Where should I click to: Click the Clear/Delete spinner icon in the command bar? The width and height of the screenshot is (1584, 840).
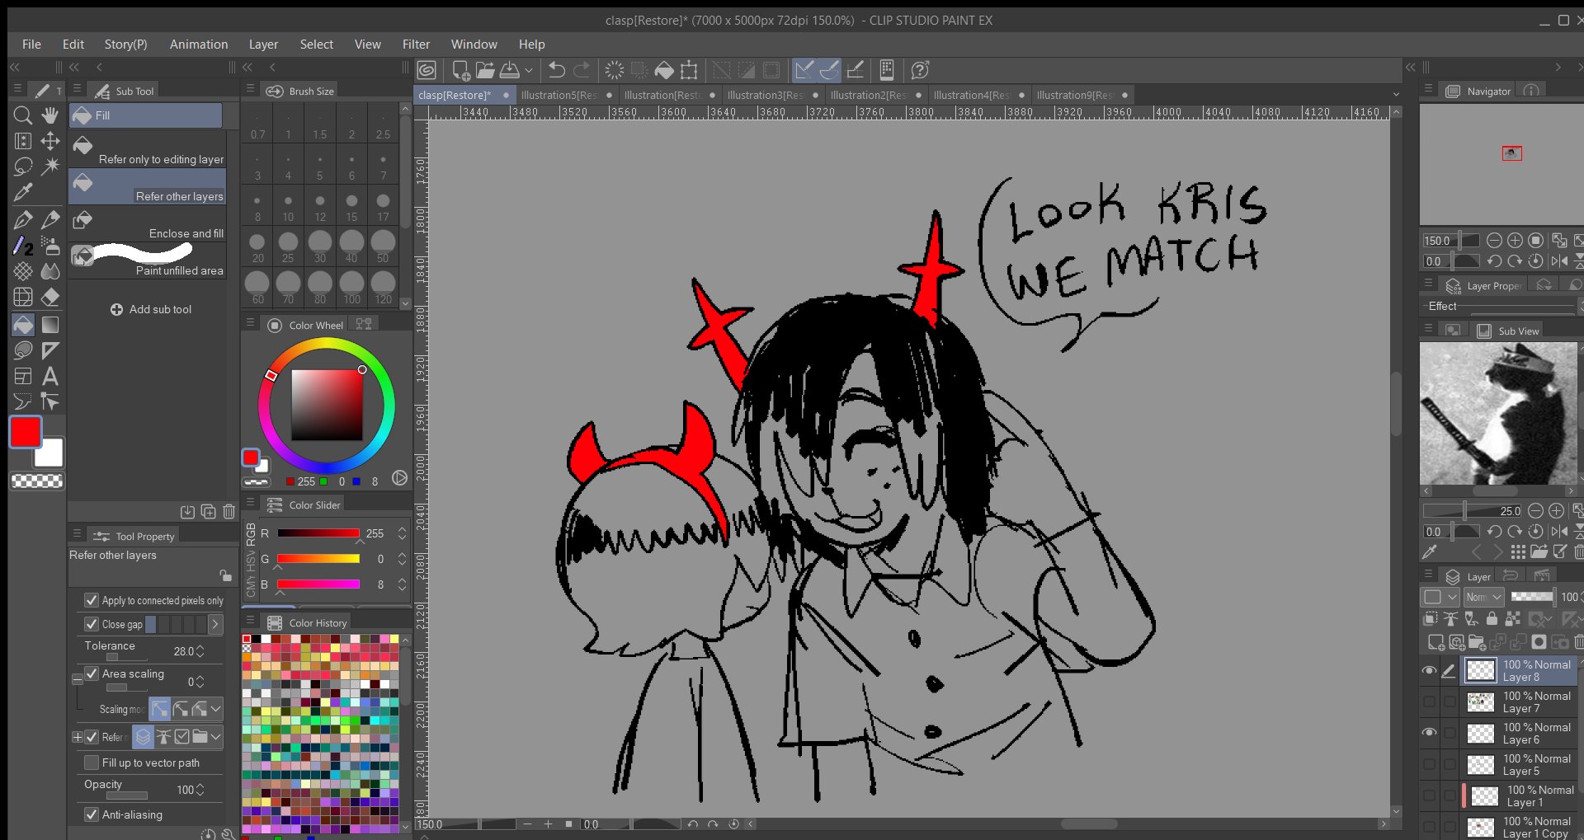(x=615, y=70)
